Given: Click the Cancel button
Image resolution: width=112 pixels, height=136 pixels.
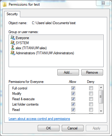Looking at the screenshot, I should (x=72, y=128).
